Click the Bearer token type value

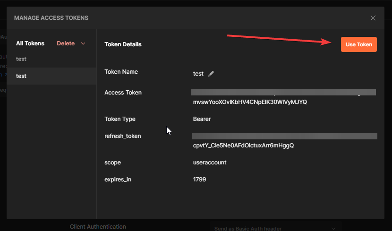(202, 119)
